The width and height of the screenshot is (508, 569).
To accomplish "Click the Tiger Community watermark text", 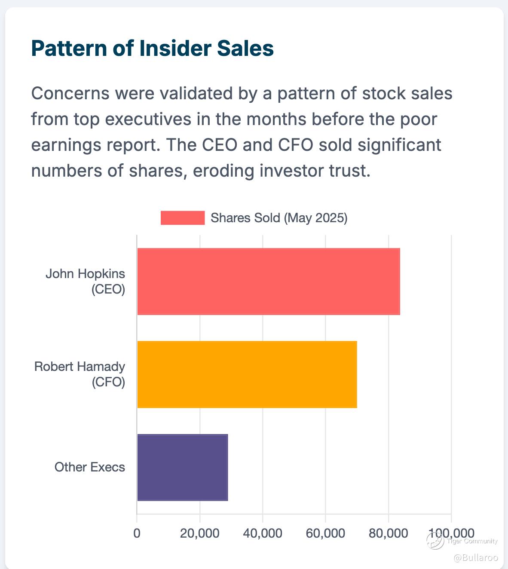I will point(472,541).
